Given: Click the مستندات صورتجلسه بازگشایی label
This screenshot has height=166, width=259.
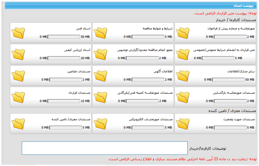Looking at the screenshot, I should [x=234, y=93].
